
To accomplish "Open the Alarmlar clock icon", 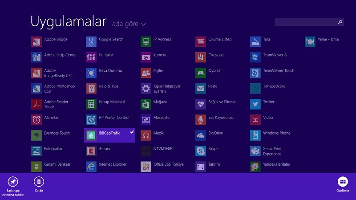I will (x=36, y=120).
